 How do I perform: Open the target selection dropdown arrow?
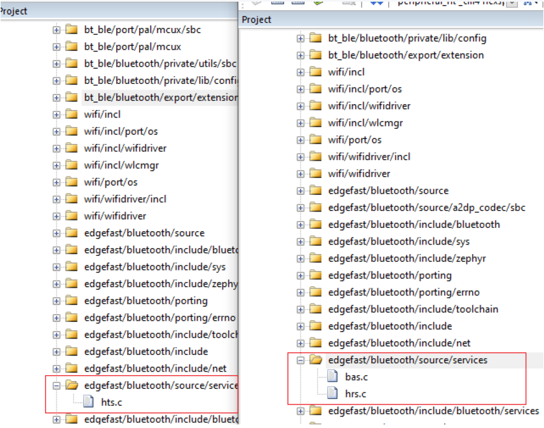click(511, 3)
